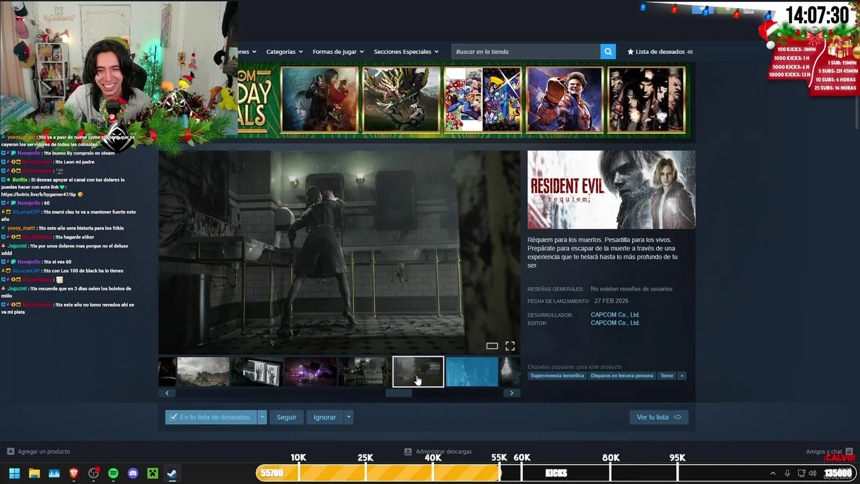Open the blue landscape photo app on taskbar
The width and height of the screenshot is (860, 484).
pyautogui.click(x=54, y=473)
